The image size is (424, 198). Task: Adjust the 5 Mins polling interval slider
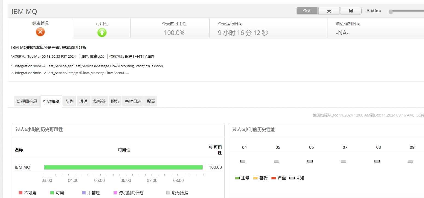391,11
